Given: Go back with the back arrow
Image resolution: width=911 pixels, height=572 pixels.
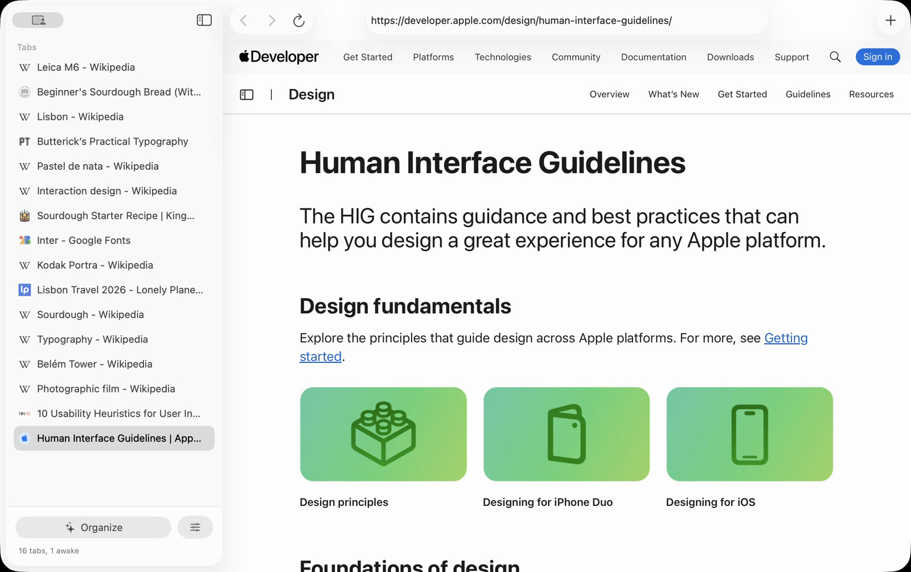Looking at the screenshot, I should coord(244,21).
